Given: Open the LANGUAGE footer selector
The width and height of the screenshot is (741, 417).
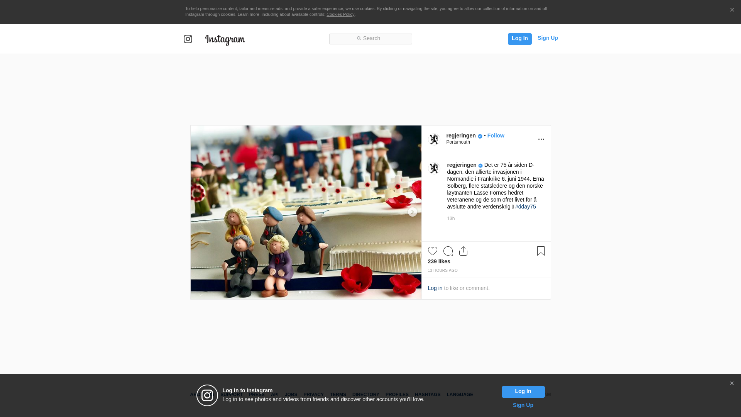Looking at the screenshot, I should pyautogui.click(x=460, y=395).
